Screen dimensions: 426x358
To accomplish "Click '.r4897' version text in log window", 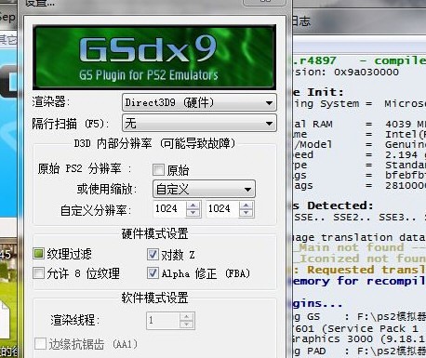I will pos(314,60).
